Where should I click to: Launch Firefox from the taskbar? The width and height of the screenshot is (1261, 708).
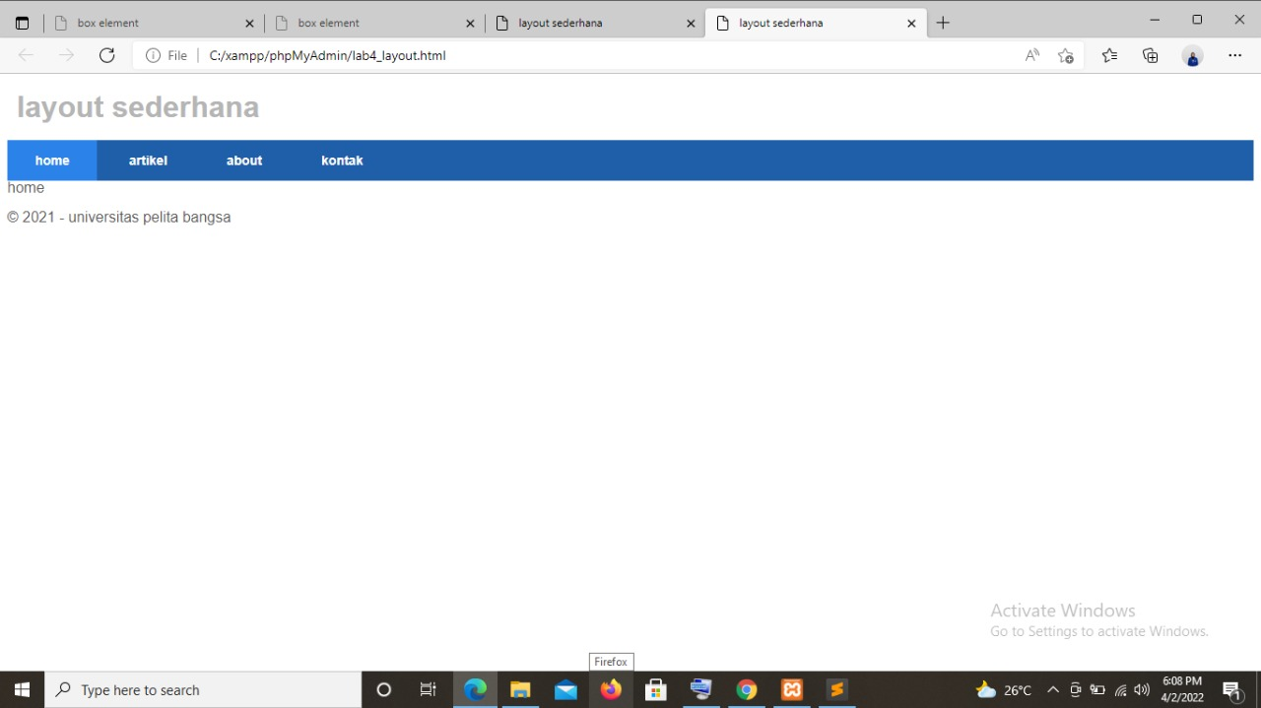click(611, 689)
